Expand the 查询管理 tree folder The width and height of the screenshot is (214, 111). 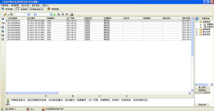(197, 29)
